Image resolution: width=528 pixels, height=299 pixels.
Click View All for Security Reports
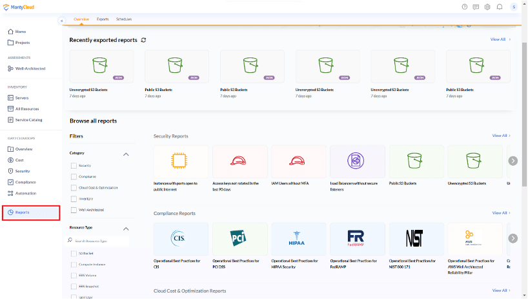500,136
